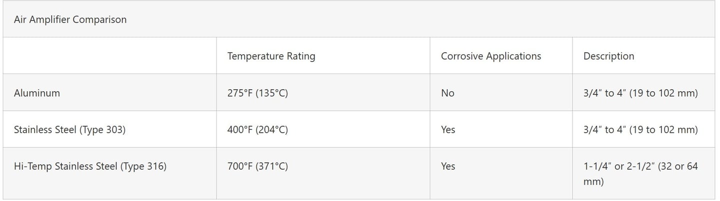Select the 700°F (371°C) cell

(257, 166)
